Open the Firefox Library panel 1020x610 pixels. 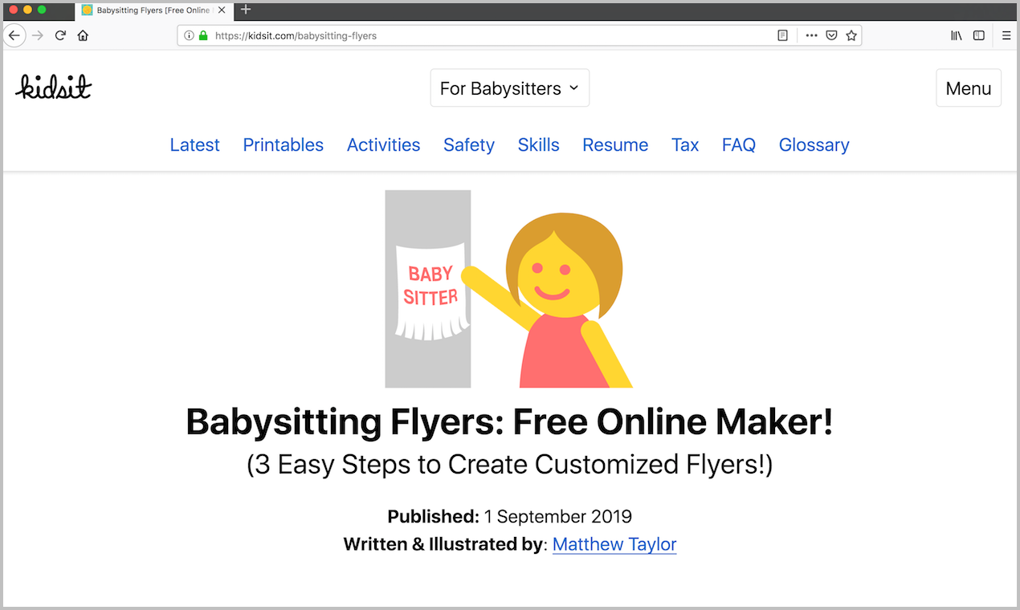coord(956,35)
